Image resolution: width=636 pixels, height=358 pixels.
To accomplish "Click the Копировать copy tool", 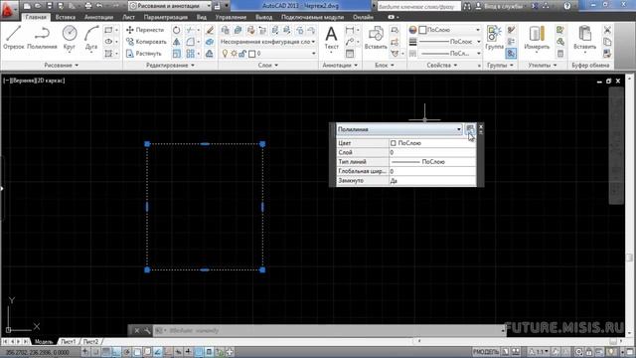I will point(146,42).
